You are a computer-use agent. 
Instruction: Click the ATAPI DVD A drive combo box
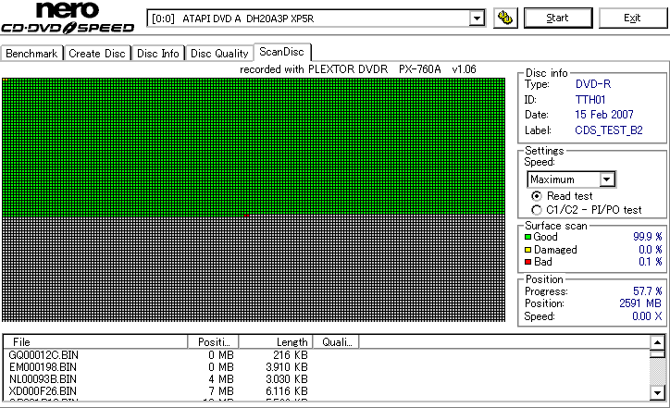click(x=316, y=19)
